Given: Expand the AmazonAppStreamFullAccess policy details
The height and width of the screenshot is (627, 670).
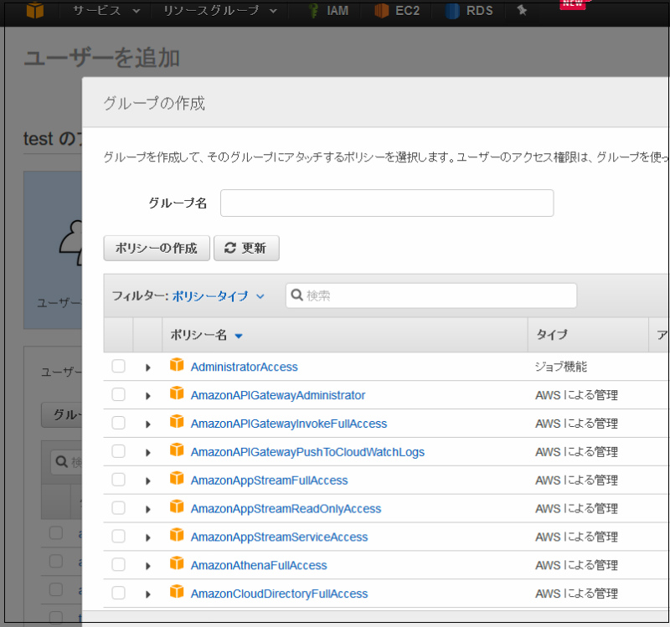Looking at the screenshot, I should click(x=148, y=481).
